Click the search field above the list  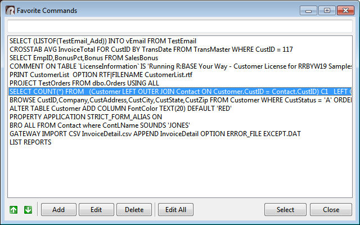(179, 26)
